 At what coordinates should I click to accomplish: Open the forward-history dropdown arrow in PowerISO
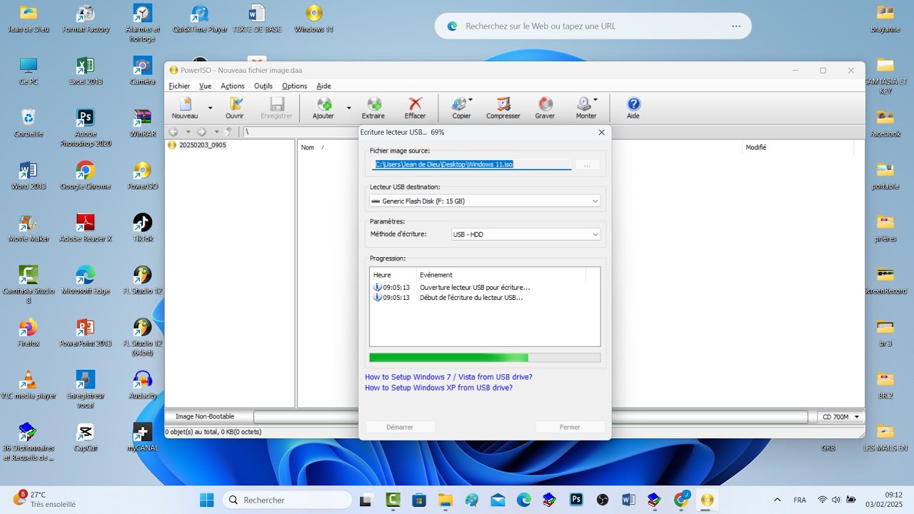[216, 132]
